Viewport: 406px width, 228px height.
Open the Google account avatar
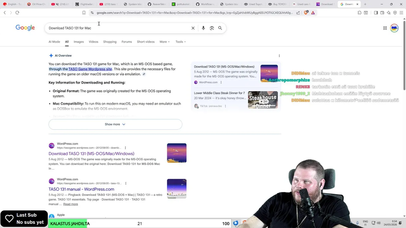(394, 28)
